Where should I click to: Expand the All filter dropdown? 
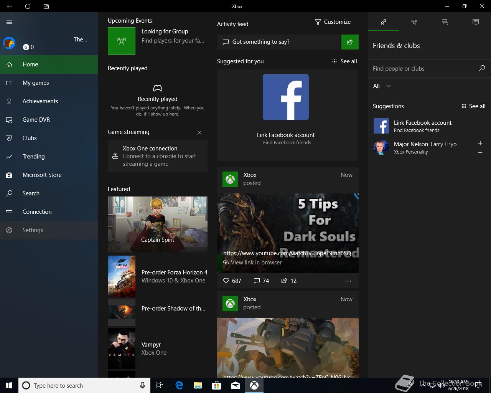(382, 86)
